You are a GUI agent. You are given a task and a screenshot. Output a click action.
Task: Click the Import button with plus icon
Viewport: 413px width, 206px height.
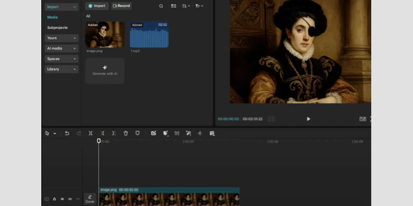97,6
